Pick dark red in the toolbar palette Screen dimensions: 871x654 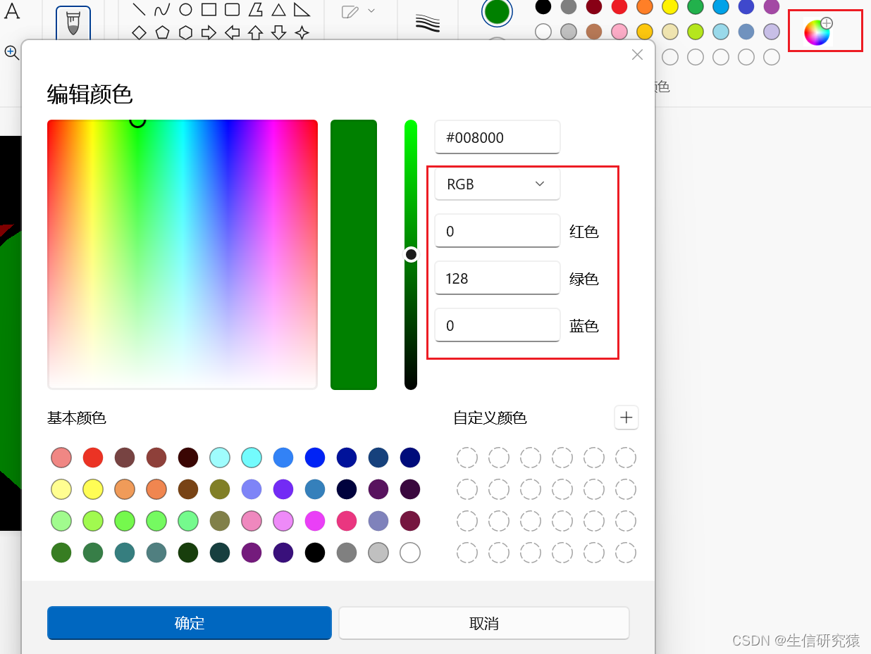pos(594,7)
